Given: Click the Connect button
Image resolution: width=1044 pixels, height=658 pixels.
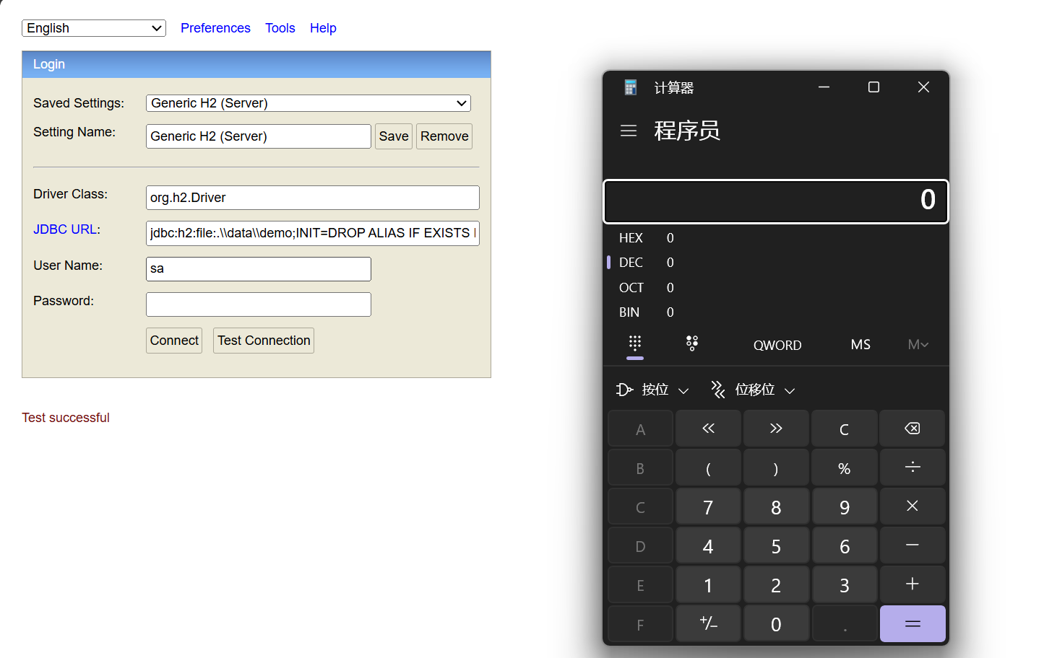Looking at the screenshot, I should [x=174, y=341].
